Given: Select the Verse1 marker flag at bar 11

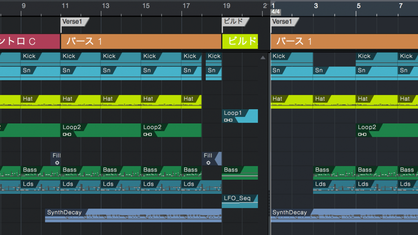Looking at the screenshot, I should [x=74, y=22].
